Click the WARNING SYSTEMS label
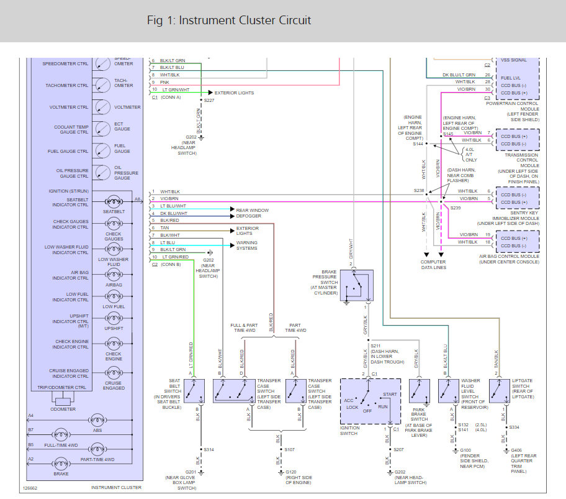 (x=247, y=245)
